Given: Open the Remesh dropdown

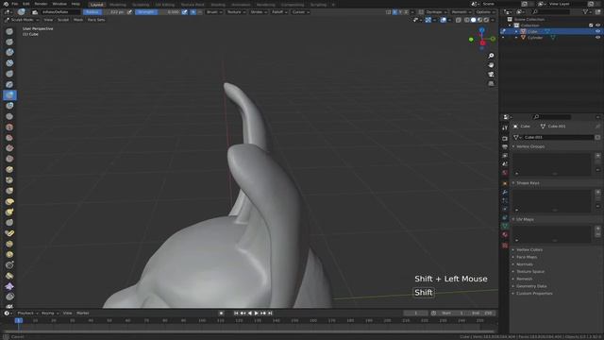Looking at the screenshot, I should [461, 12].
